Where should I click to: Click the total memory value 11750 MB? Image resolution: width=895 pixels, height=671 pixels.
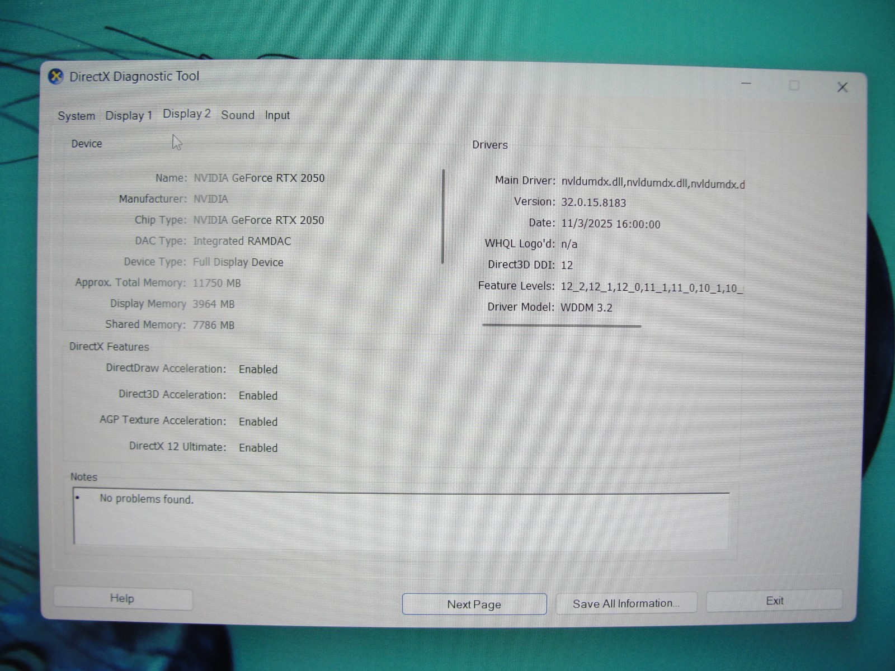click(216, 283)
